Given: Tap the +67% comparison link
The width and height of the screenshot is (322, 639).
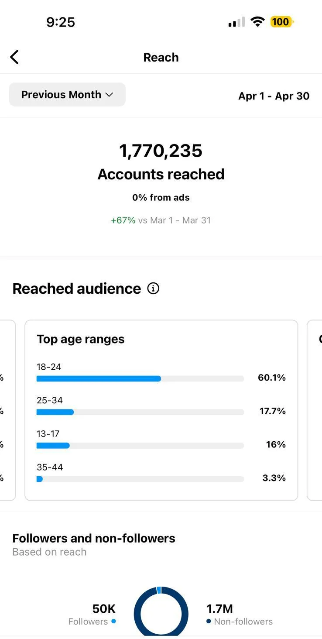Looking at the screenshot, I should click(x=123, y=220).
